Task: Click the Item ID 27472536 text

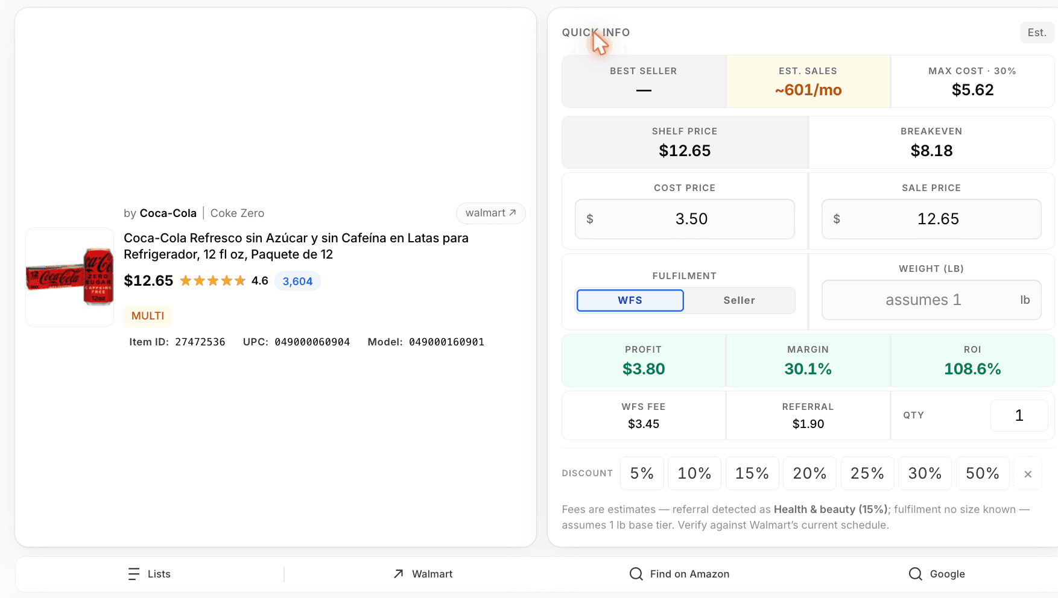Action: pyautogui.click(x=177, y=342)
